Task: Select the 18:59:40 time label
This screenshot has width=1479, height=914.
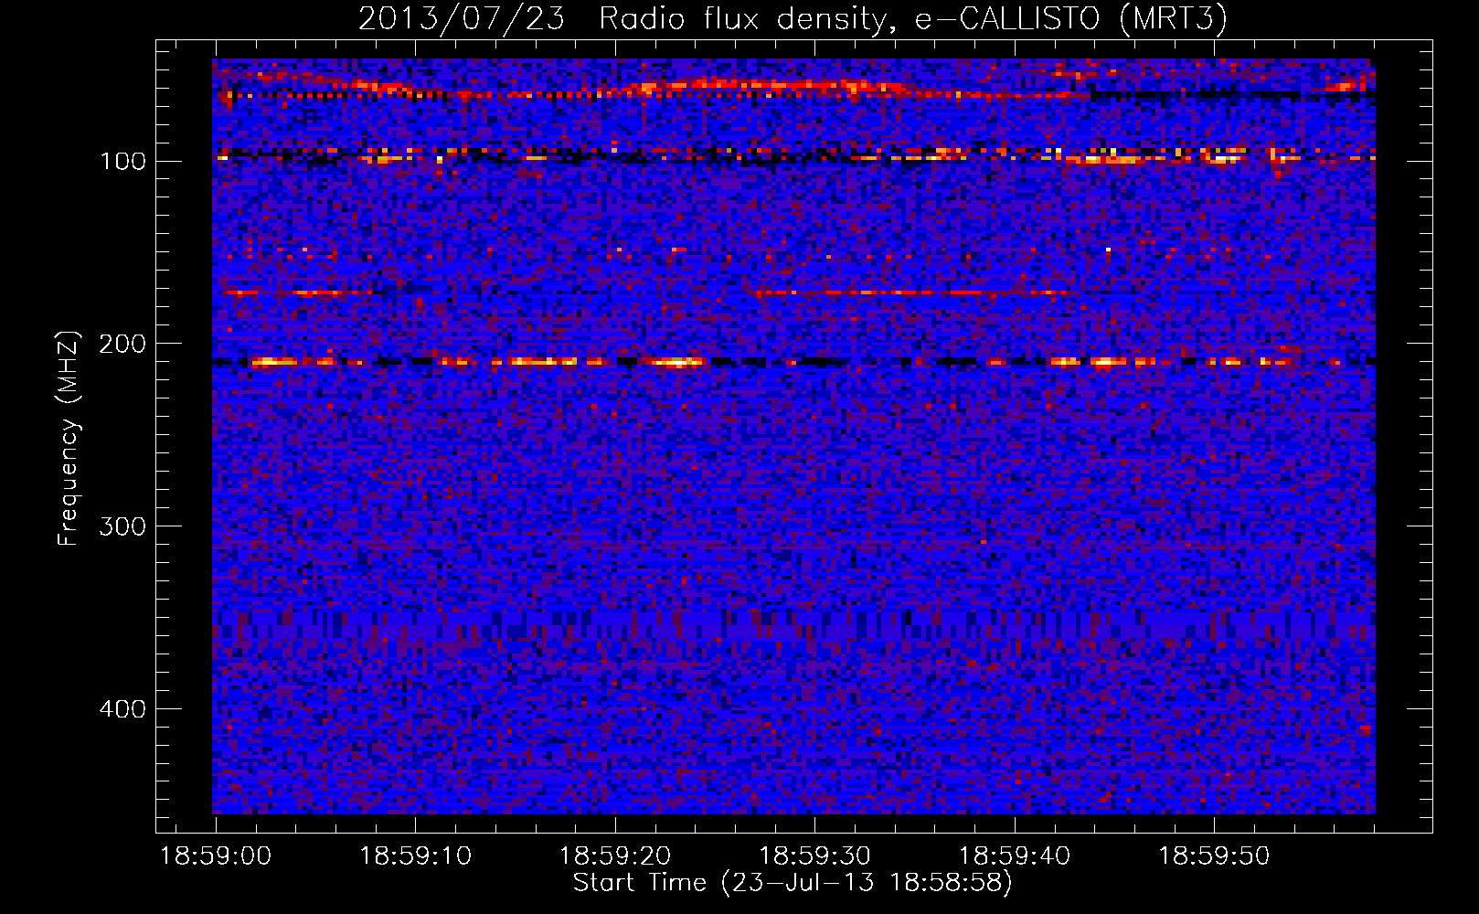Action: click(x=1015, y=856)
